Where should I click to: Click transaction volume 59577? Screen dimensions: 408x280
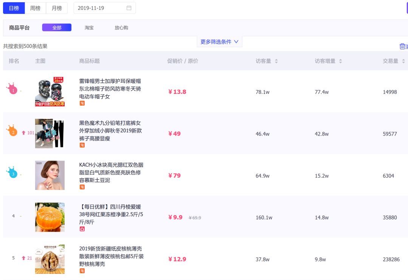click(390, 134)
